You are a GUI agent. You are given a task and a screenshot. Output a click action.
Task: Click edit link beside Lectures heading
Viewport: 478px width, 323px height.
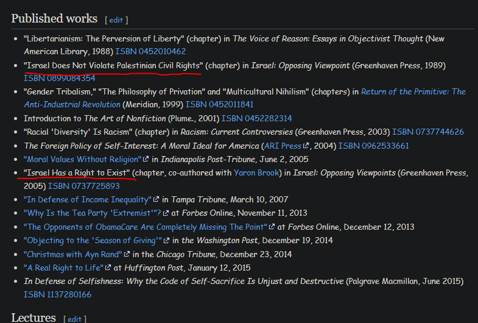[74, 319]
